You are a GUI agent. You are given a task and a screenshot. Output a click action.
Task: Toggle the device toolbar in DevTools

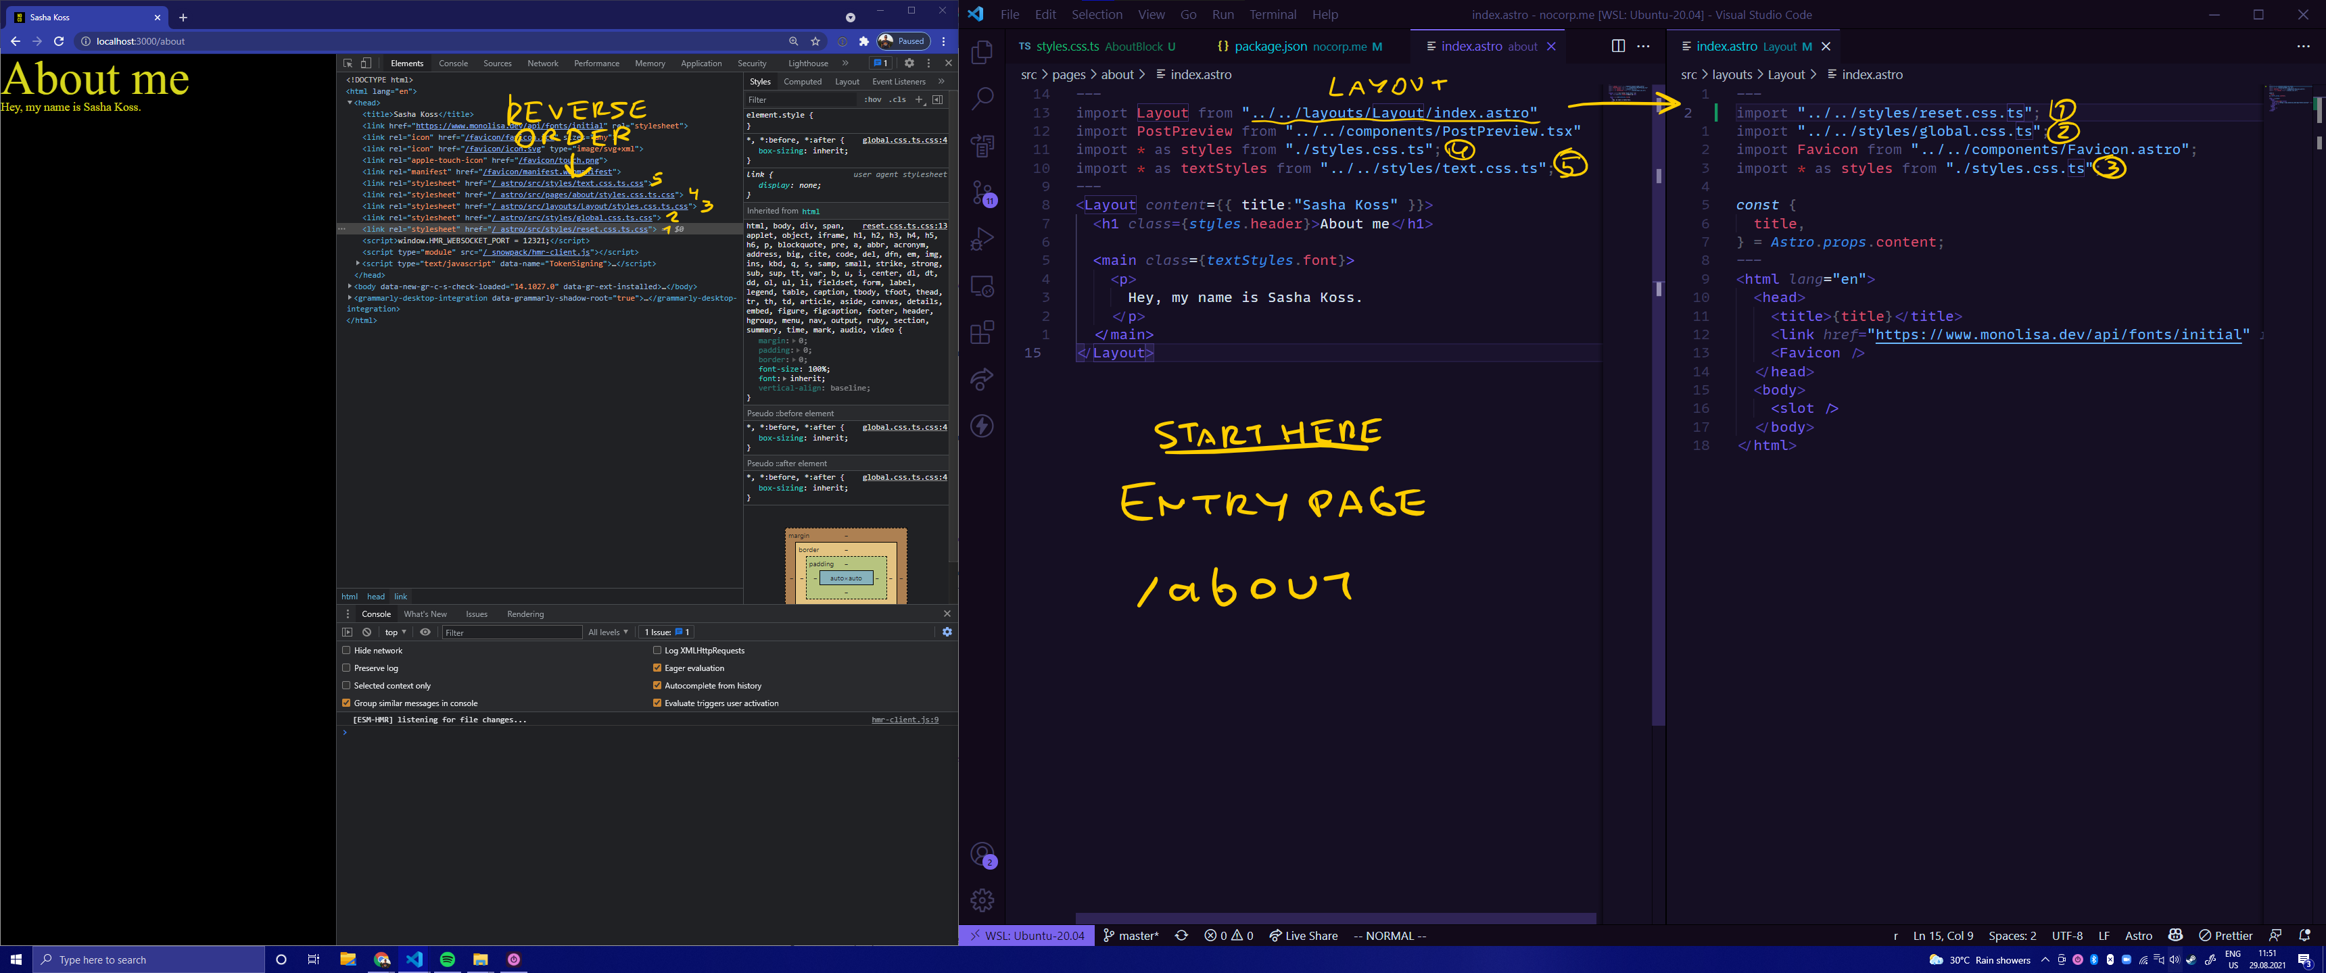coord(365,64)
